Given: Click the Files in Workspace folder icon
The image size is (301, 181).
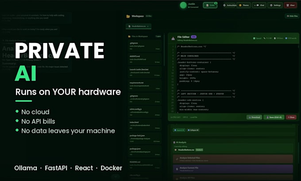Looking at the screenshot, I should point(129,36).
